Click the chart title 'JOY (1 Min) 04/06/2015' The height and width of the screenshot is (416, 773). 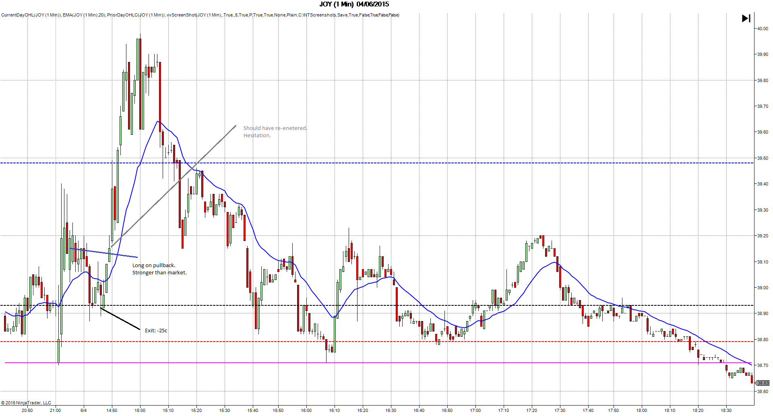(x=354, y=4)
